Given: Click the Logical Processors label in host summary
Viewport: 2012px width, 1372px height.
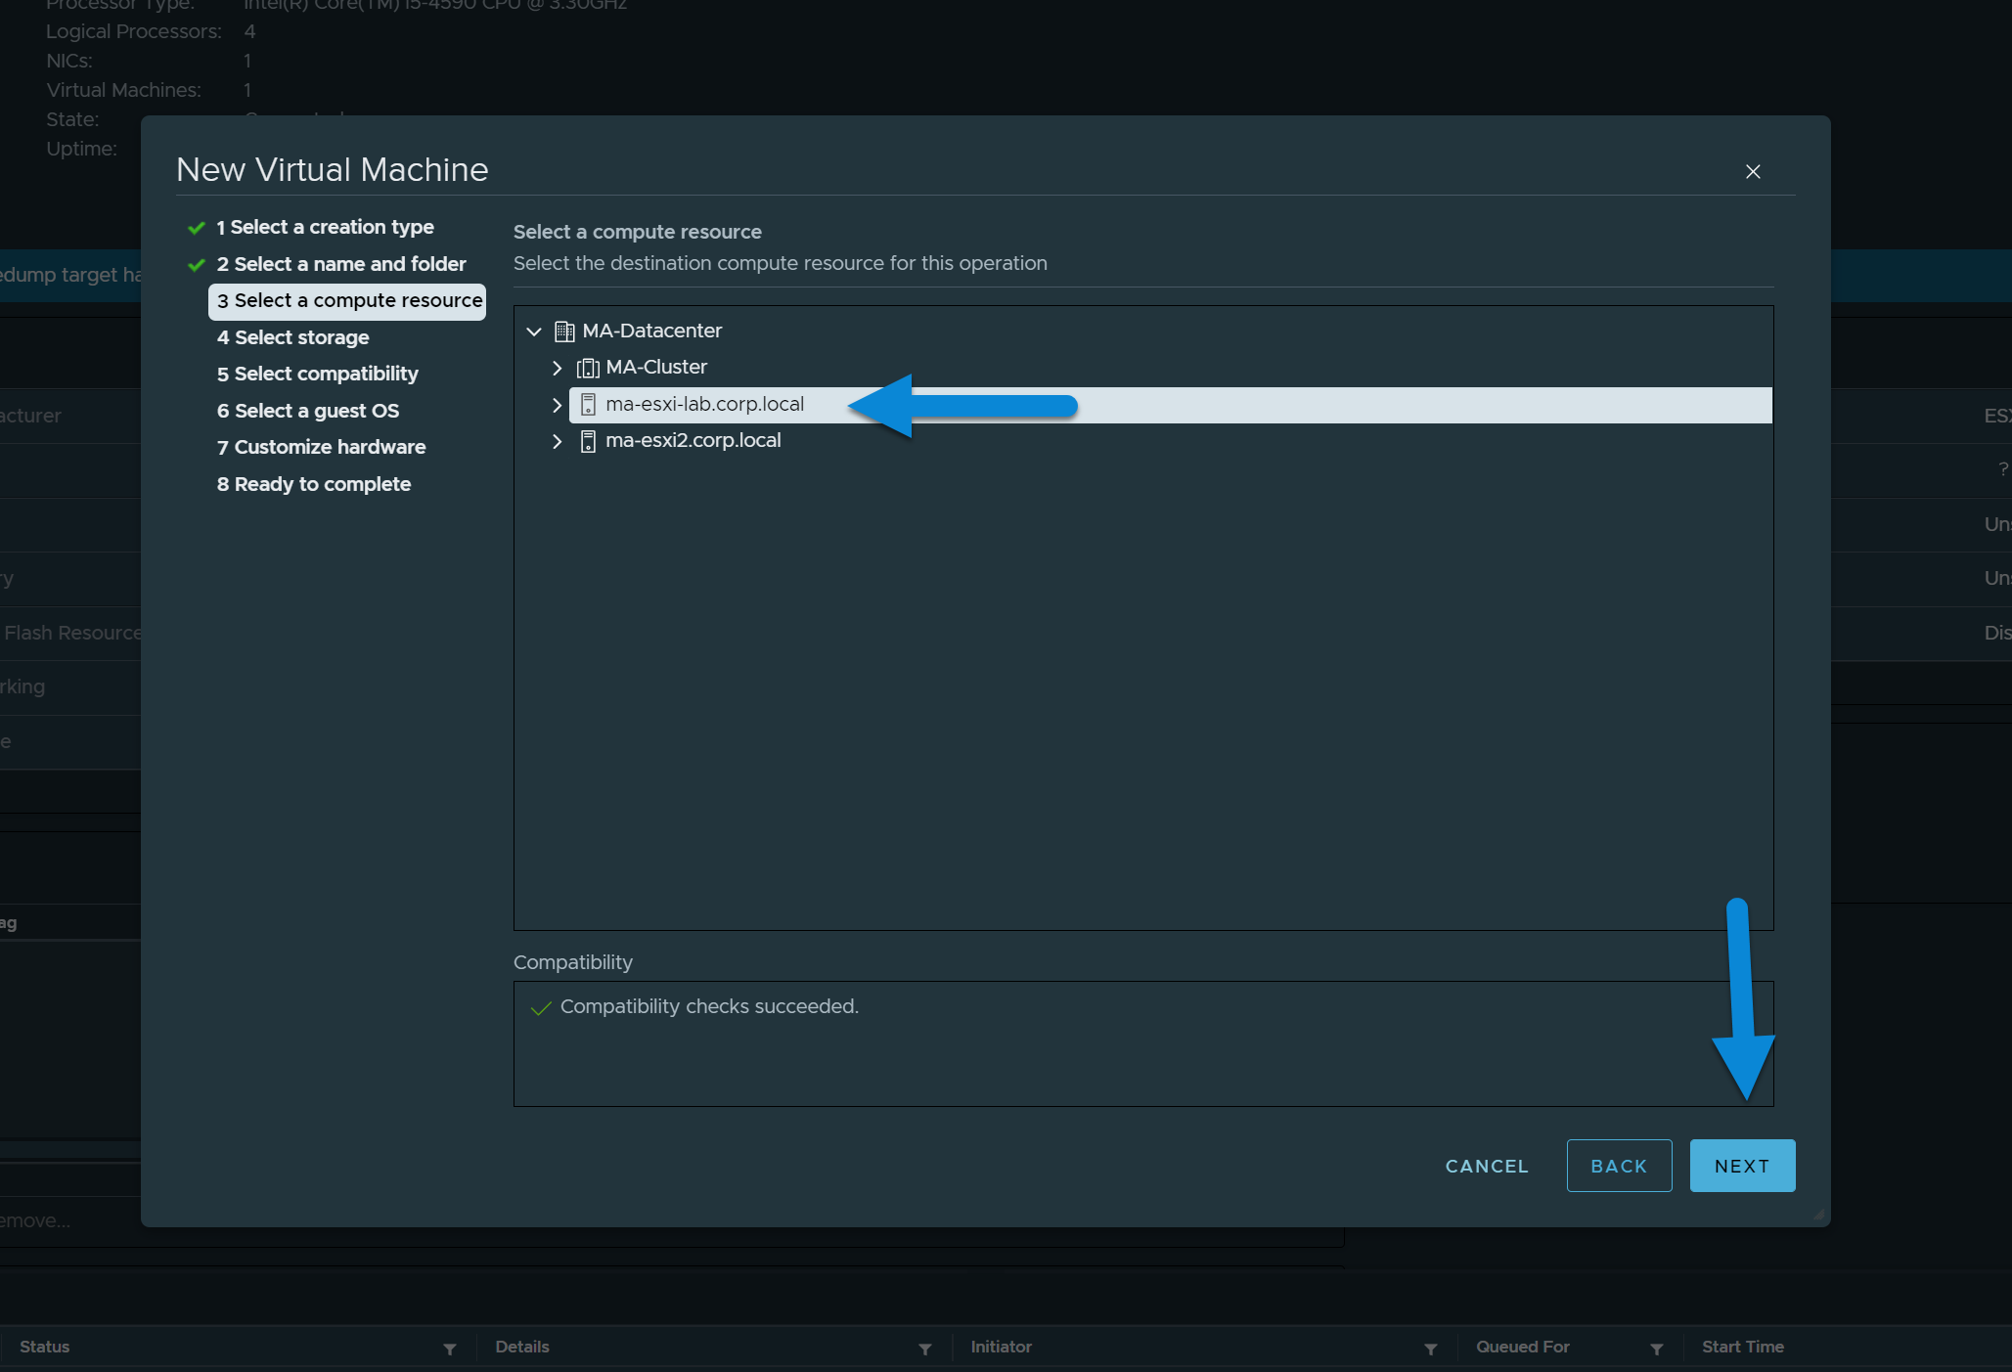Looking at the screenshot, I should [x=133, y=31].
